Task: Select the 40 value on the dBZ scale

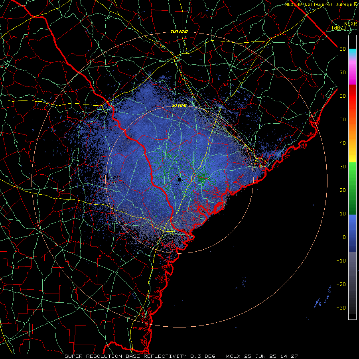Action: 343,143
